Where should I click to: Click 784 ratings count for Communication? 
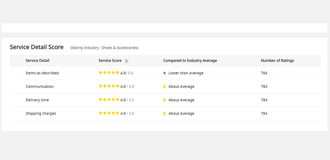(x=264, y=87)
